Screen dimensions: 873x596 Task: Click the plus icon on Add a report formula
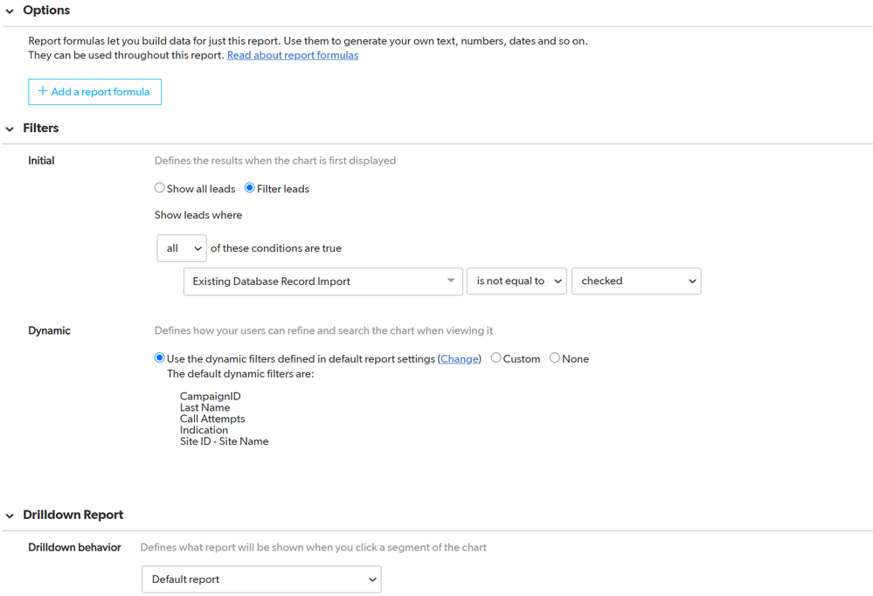[42, 91]
